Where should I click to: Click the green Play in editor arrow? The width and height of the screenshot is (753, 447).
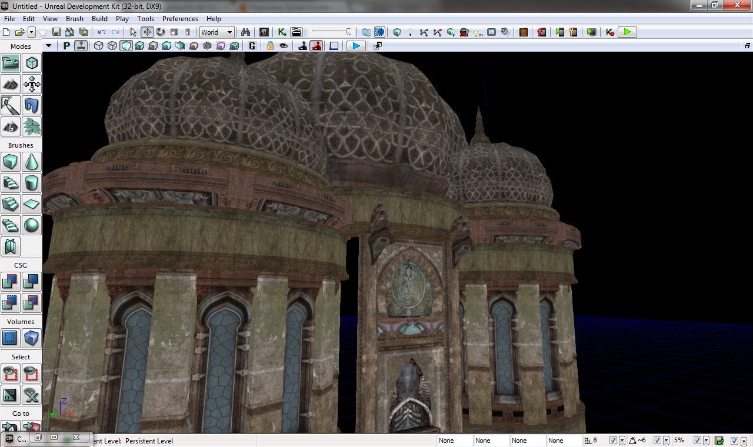[x=628, y=32]
